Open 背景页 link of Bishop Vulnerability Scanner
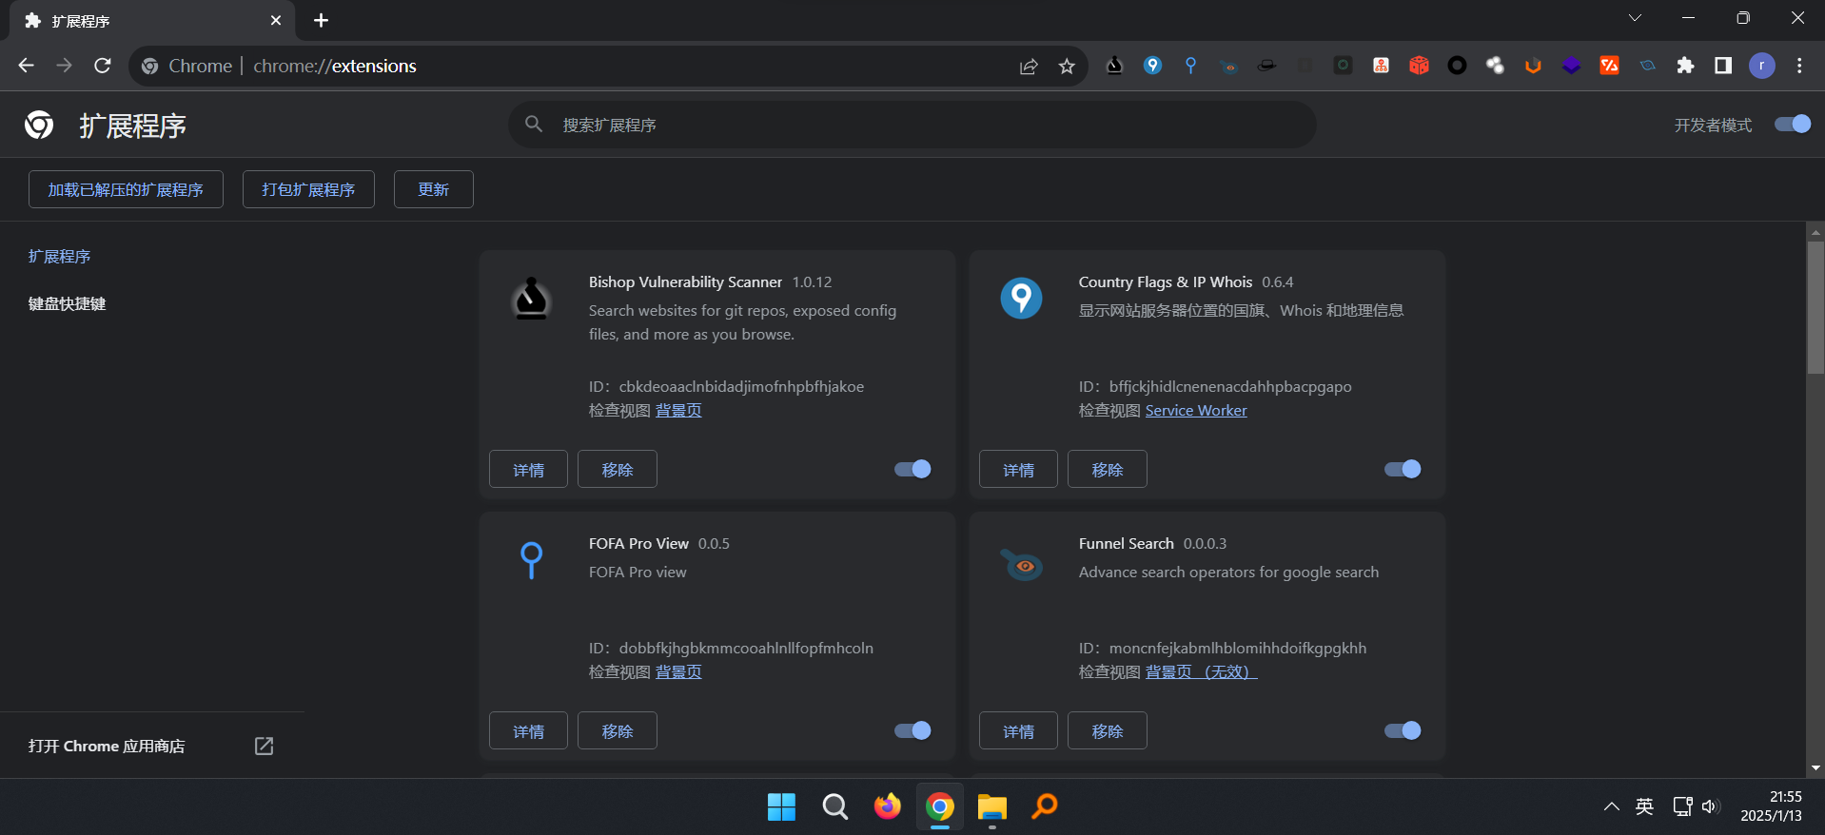 click(x=678, y=410)
